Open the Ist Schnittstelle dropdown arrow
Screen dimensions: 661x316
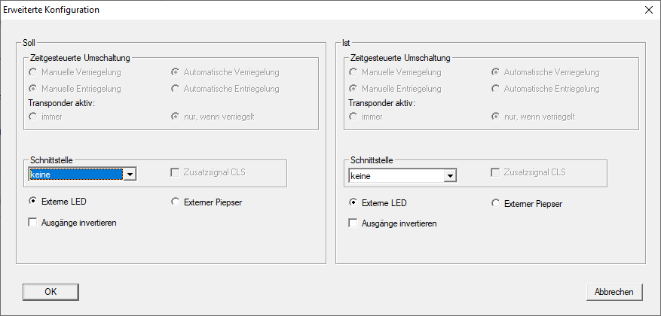pos(451,176)
